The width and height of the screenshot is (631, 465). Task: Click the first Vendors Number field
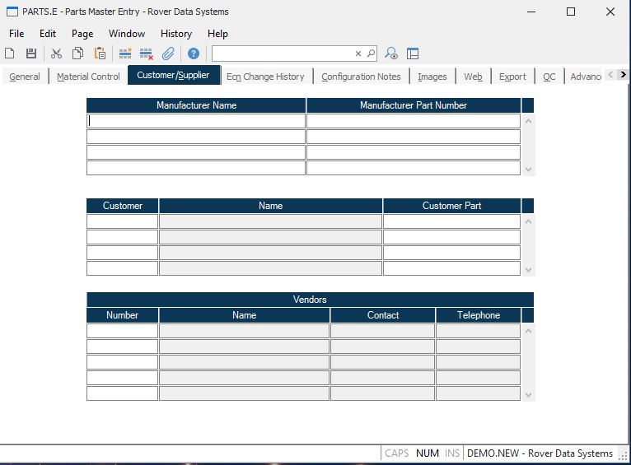122,331
